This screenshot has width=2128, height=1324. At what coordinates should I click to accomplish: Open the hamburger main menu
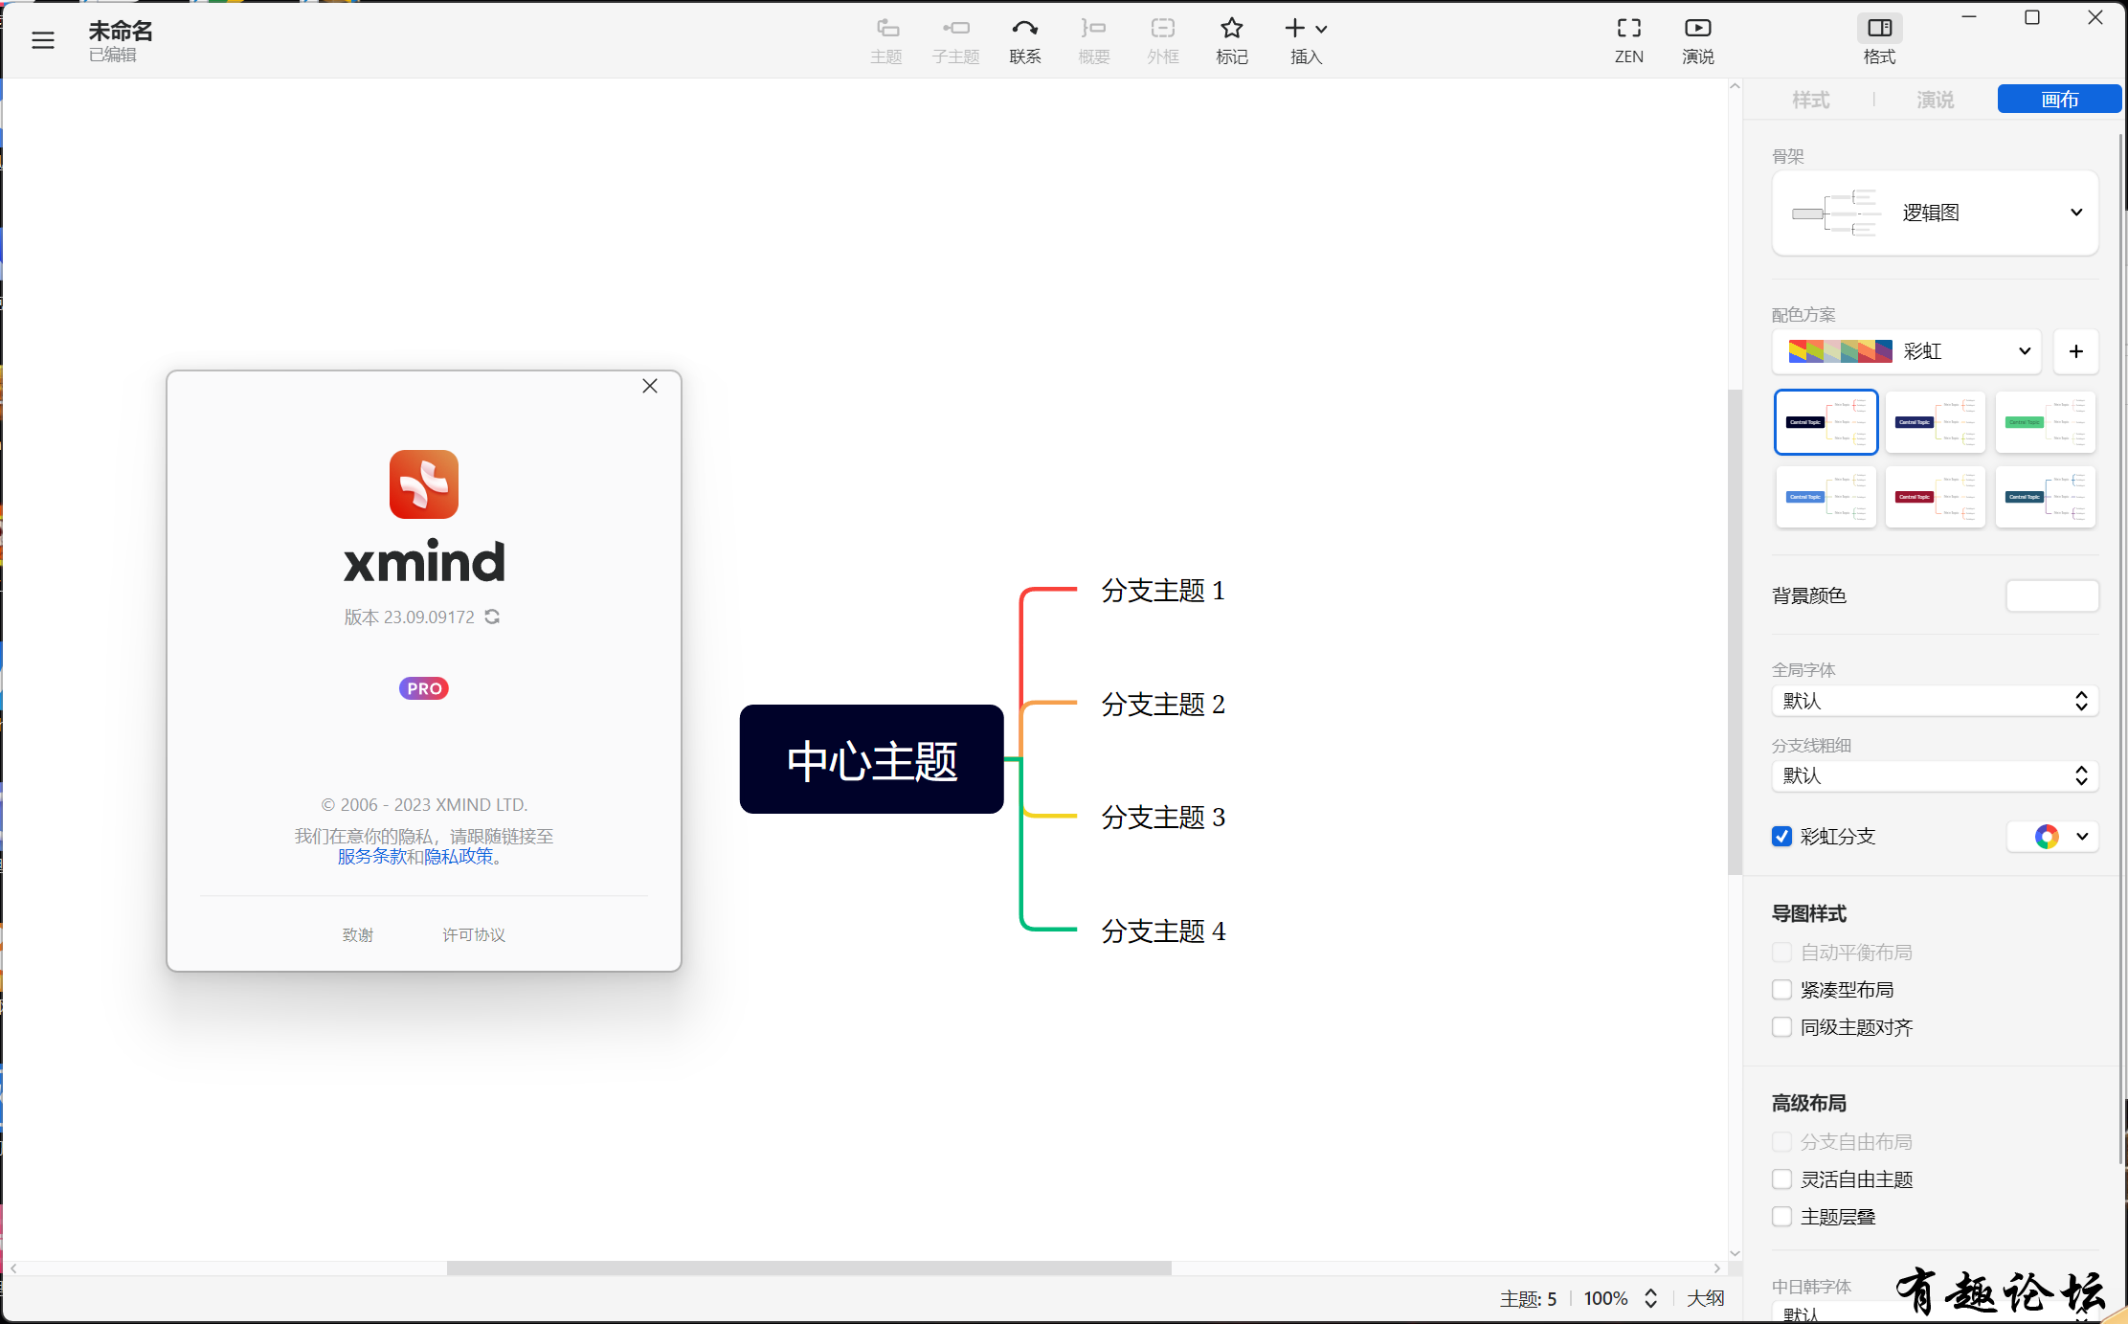[42, 40]
